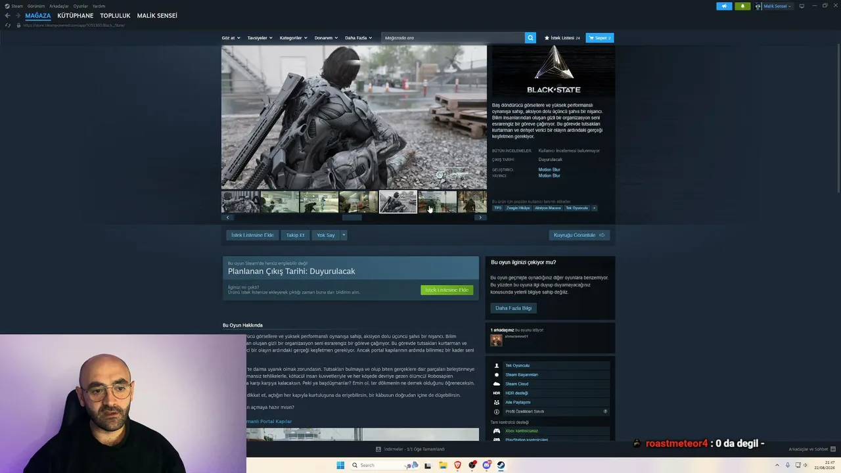
Task: Click the magnifier search button in store
Action: coord(530,38)
